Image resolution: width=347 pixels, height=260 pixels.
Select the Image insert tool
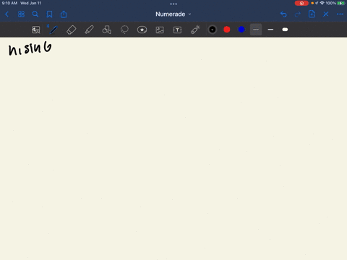[160, 30]
